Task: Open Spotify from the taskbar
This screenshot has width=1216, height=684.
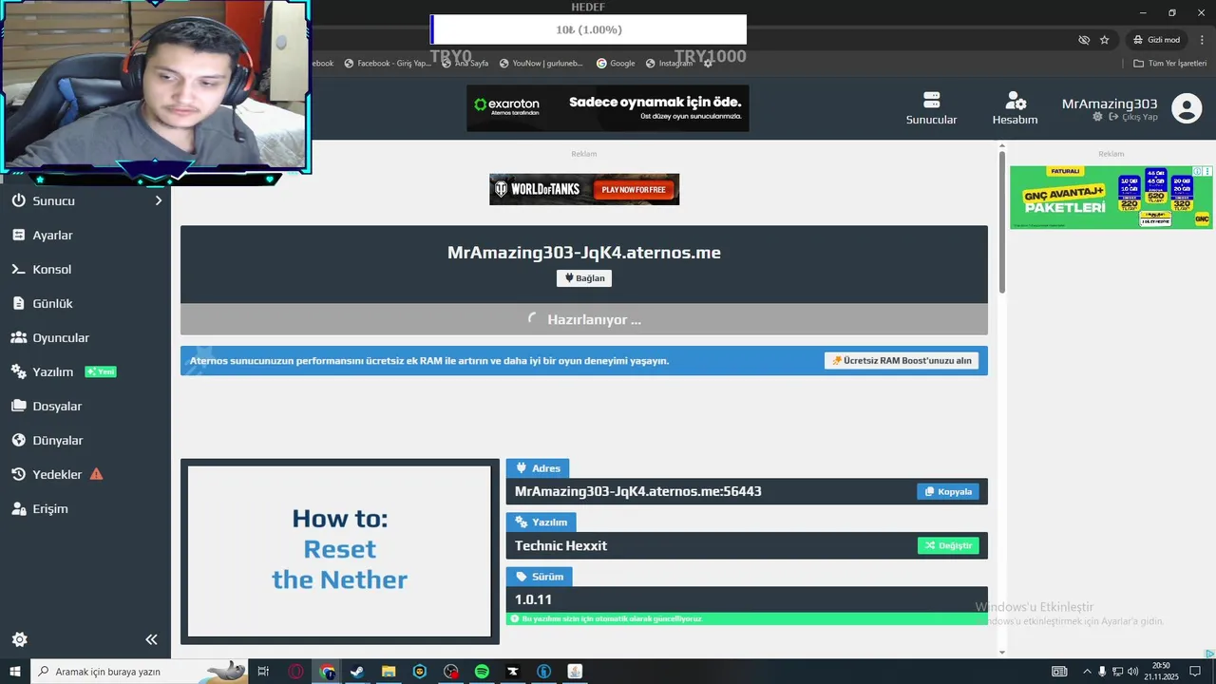Action: click(482, 672)
